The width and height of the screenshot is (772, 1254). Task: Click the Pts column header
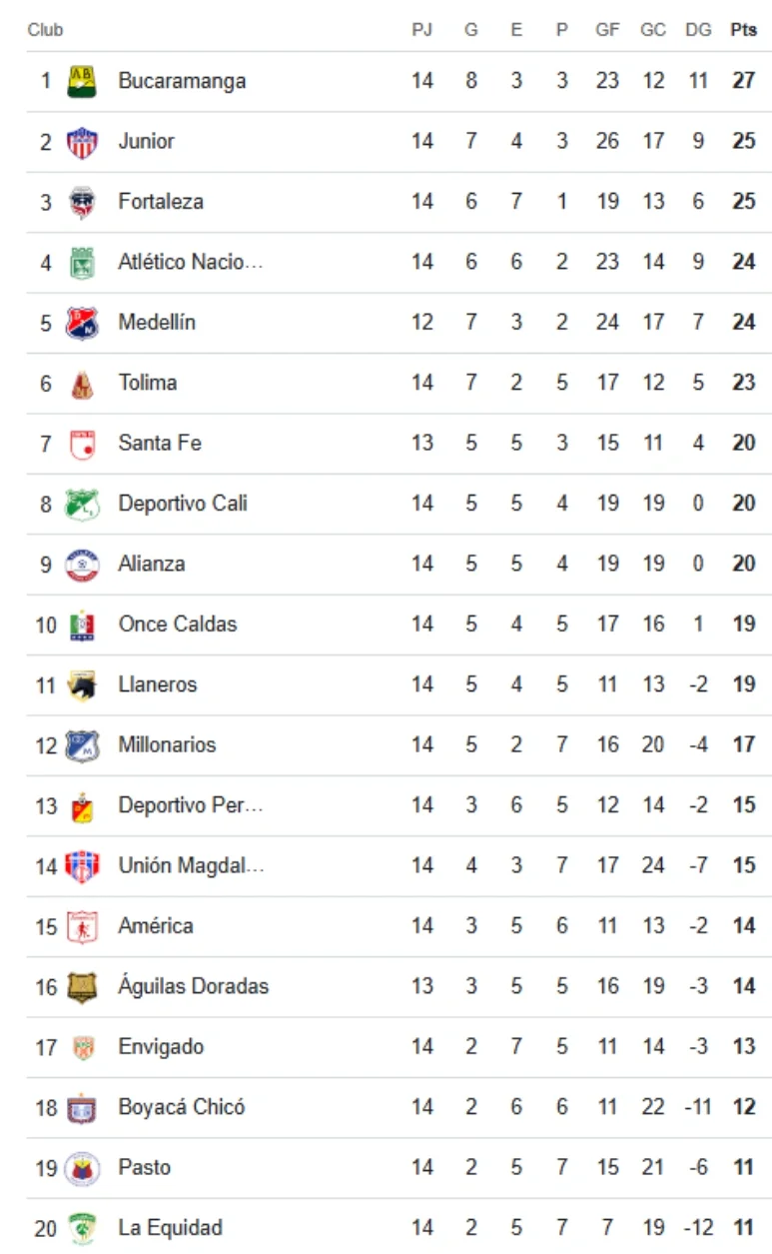[743, 30]
